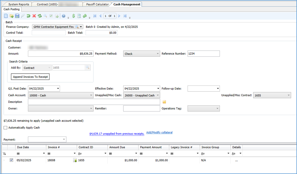
Task: Click into the Reference Number field
Action: point(203,54)
